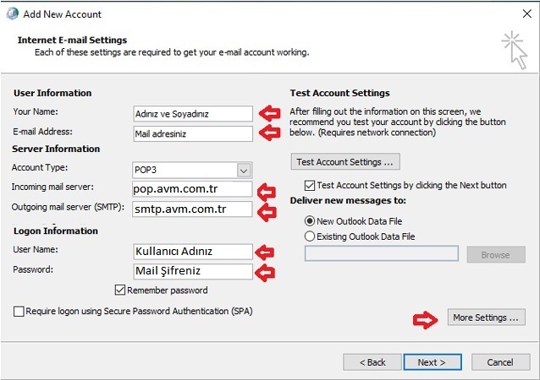Screen dimensions: 540x380
Task: Enable Require logon using Secure Password Authentication
Action: (19, 312)
